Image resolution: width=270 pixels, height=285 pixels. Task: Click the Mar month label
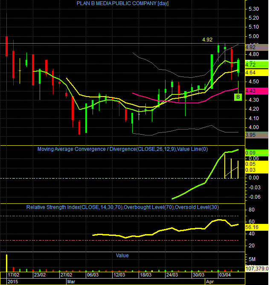pyautogui.click(x=71, y=282)
